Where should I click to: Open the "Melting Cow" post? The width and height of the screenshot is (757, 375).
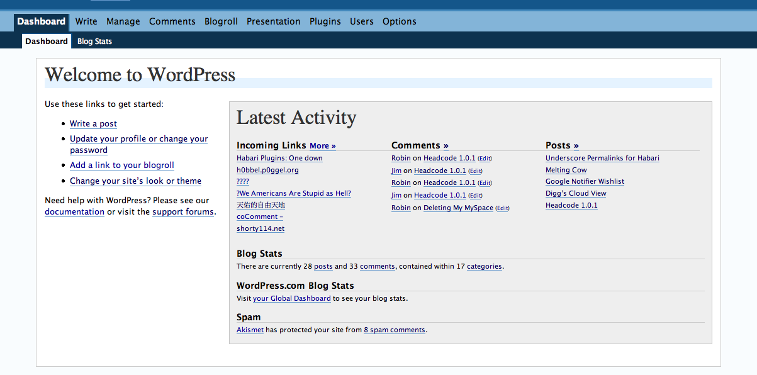(x=566, y=170)
